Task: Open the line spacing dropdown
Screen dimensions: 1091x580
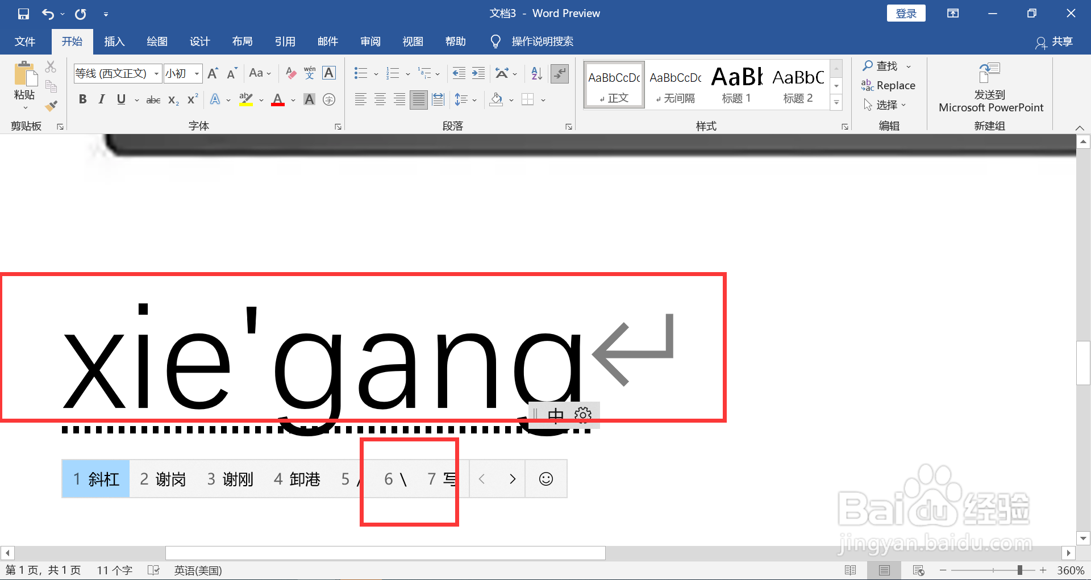Action: coord(466,100)
